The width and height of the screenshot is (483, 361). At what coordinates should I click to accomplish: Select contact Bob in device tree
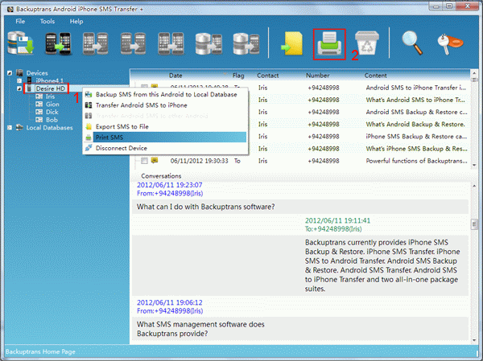pos(51,119)
